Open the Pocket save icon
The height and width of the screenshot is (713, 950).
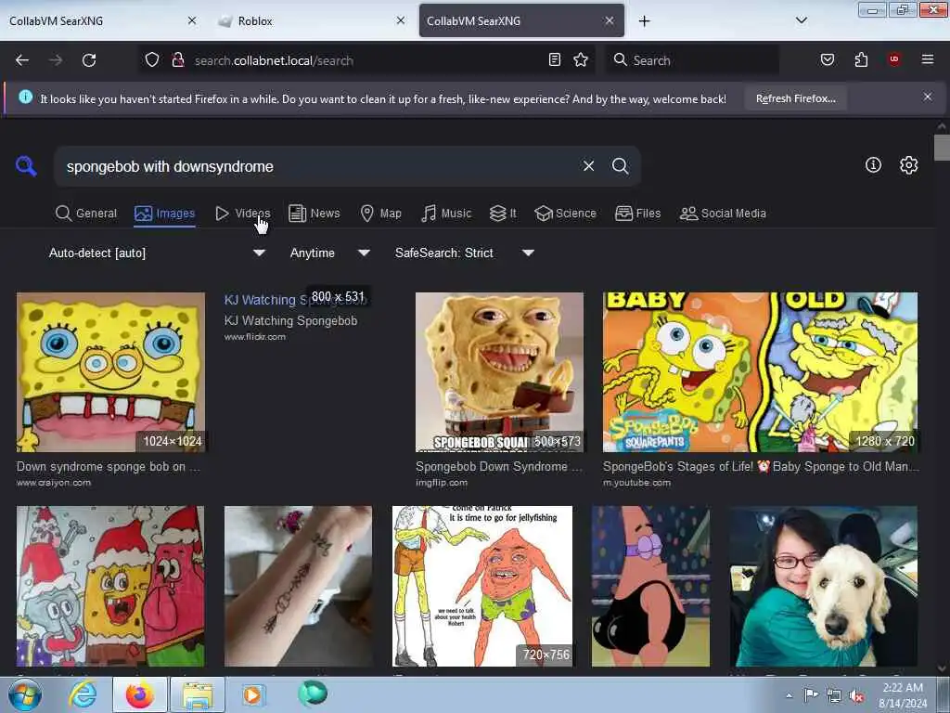click(x=828, y=60)
